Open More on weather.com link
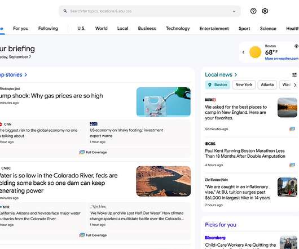 coord(282,59)
